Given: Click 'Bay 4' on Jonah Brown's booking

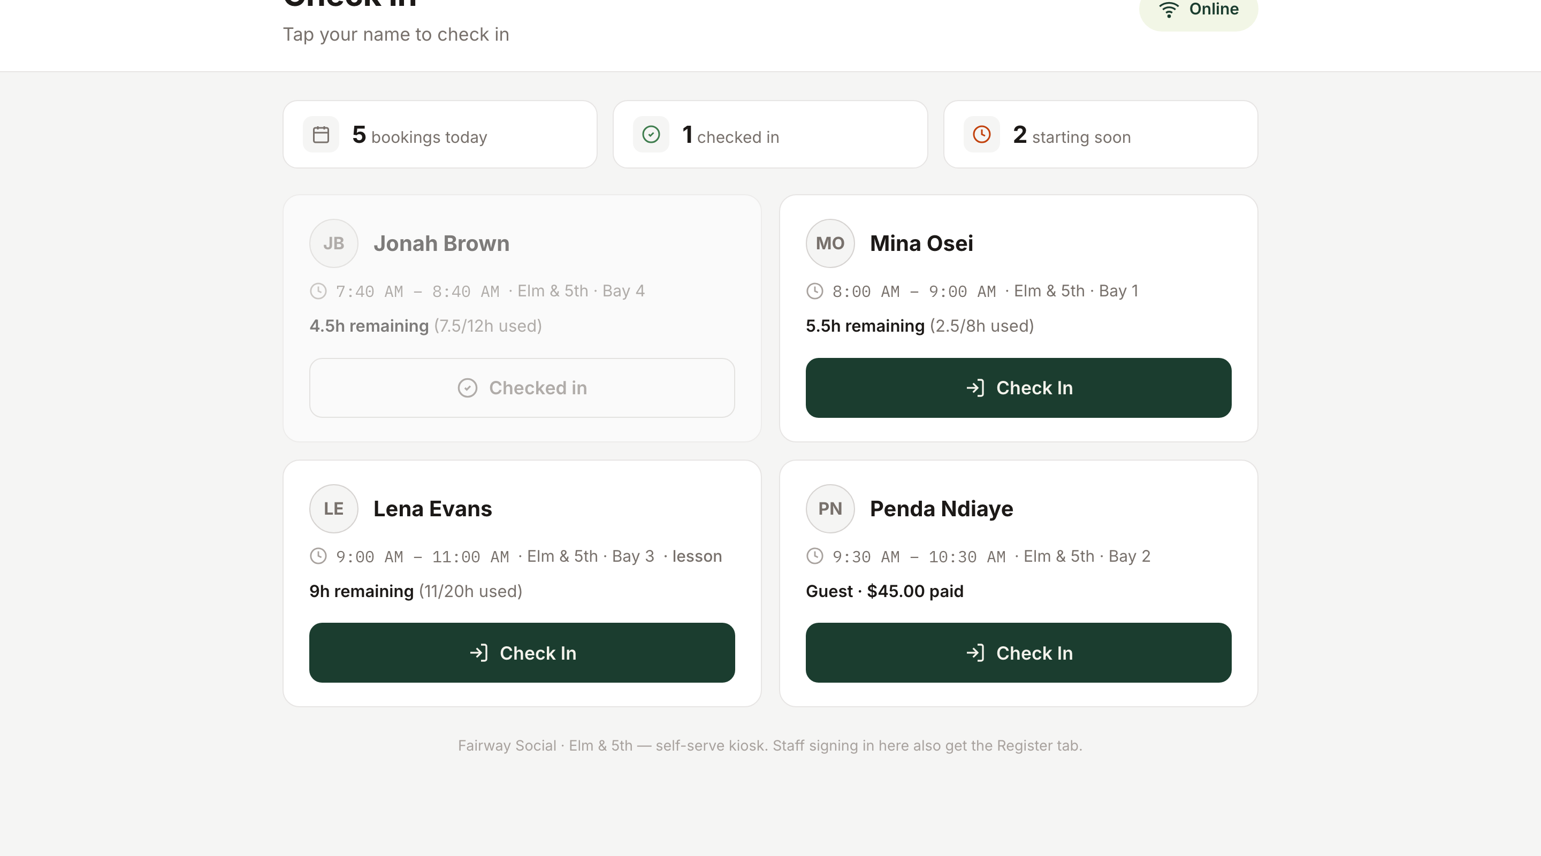Looking at the screenshot, I should click(623, 292).
